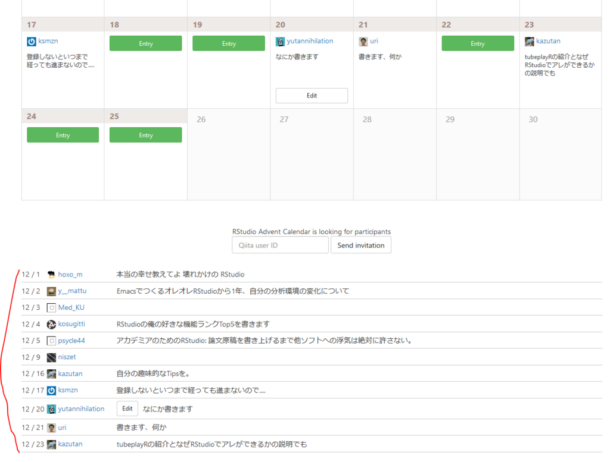Image resolution: width=610 pixels, height=462 pixels.
Task: Click kazutan avatar in 12/16 row
Action: (x=51, y=374)
